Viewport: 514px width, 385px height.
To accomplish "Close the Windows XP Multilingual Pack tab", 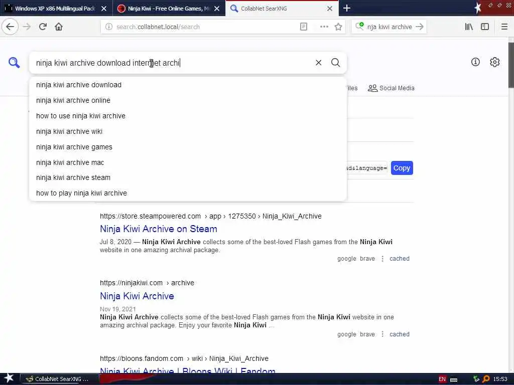I will click(x=104, y=9).
